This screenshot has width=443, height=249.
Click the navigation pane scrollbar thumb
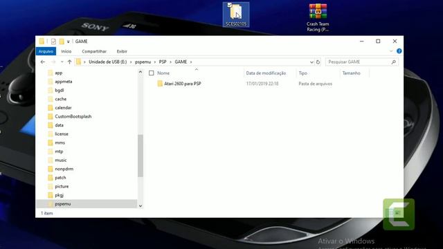[x=141, y=156]
